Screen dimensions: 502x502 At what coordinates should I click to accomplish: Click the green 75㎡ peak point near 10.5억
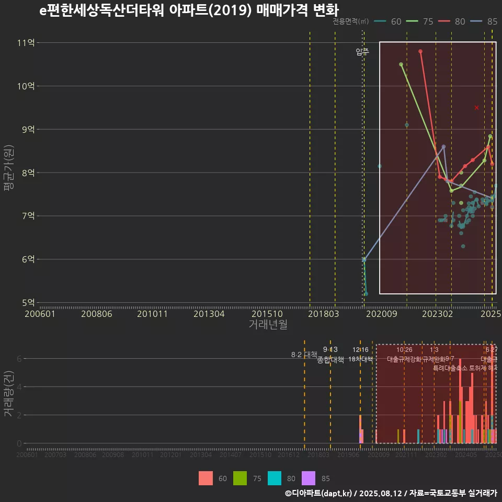(x=401, y=64)
